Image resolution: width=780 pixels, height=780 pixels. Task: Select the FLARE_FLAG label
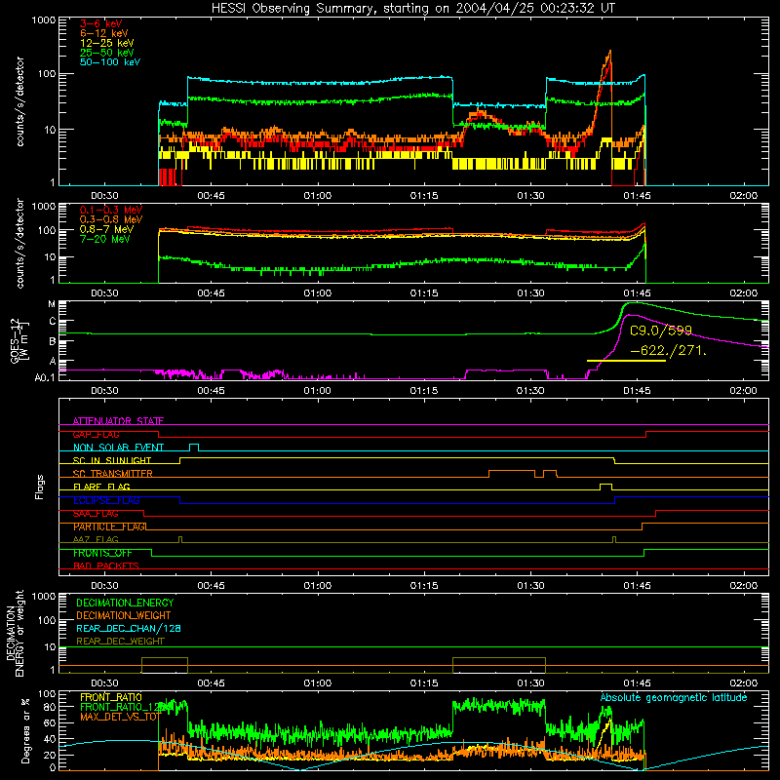pos(101,487)
